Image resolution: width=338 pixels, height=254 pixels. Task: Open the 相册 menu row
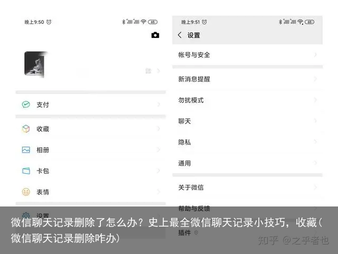click(91, 150)
